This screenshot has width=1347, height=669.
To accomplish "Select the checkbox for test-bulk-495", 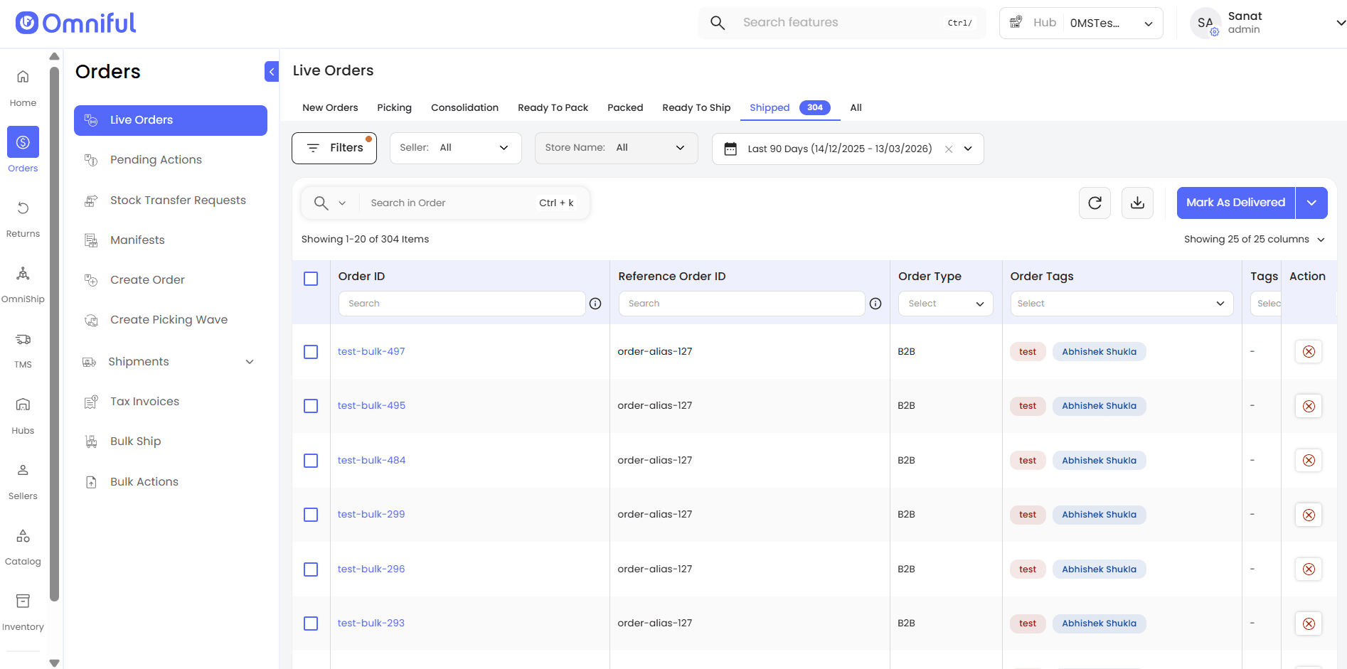I will (x=311, y=406).
